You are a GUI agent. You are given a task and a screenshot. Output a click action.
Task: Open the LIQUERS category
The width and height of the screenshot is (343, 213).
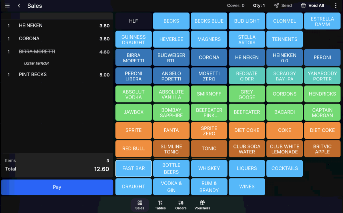pos(247,168)
